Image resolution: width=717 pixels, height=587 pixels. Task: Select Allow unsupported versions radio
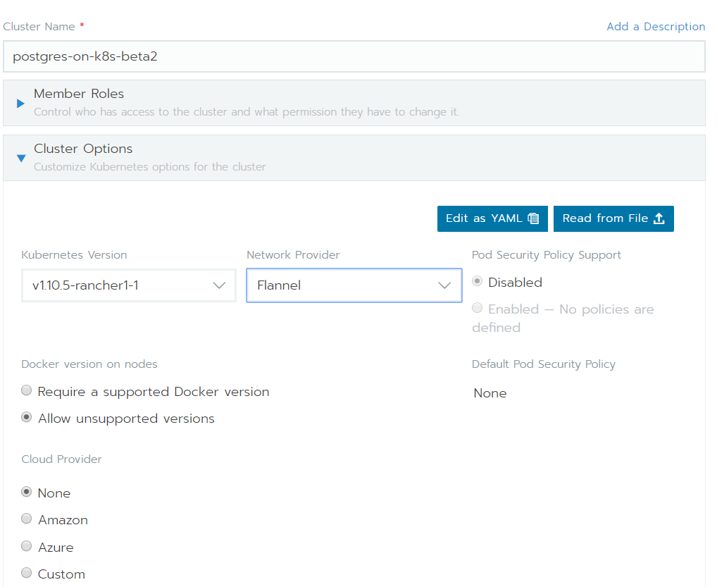coord(27,417)
